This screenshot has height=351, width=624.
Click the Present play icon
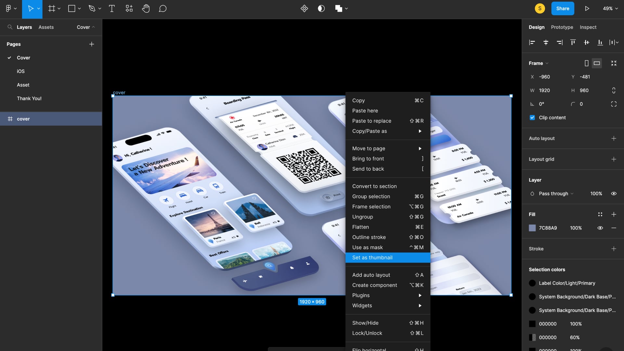587,8
